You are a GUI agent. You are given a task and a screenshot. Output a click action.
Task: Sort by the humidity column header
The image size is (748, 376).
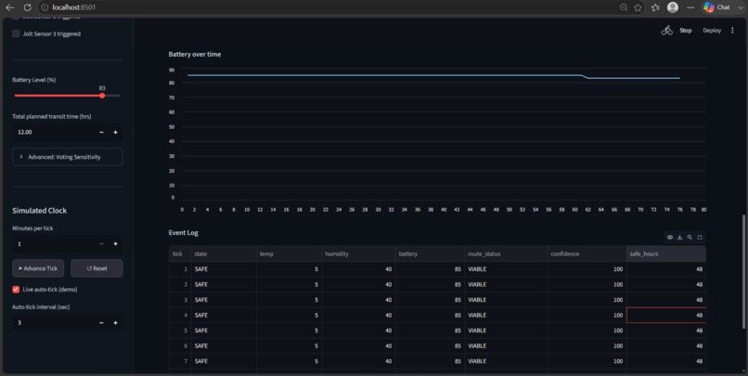(359, 253)
